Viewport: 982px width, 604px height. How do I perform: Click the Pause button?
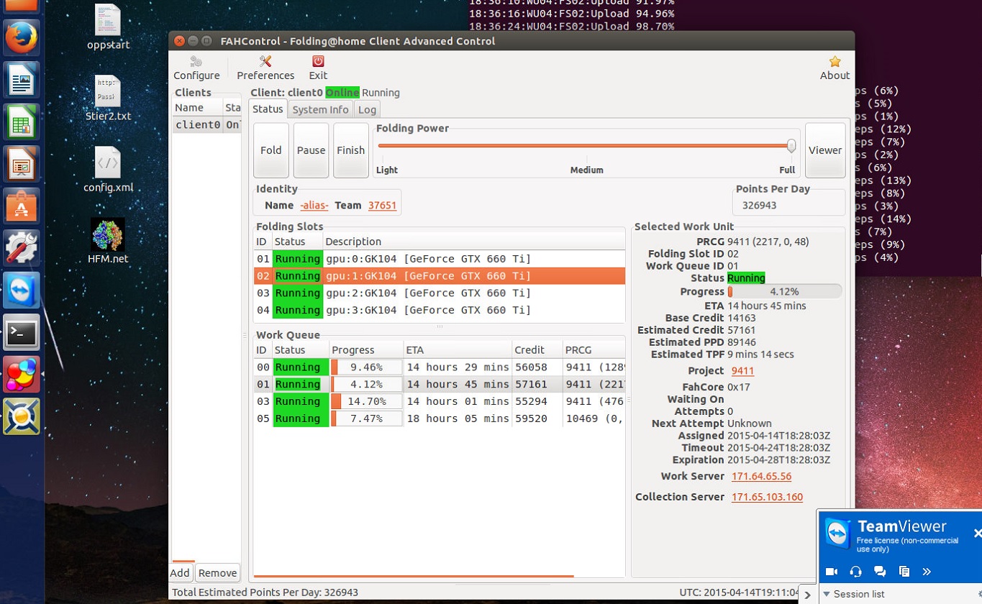coord(311,150)
